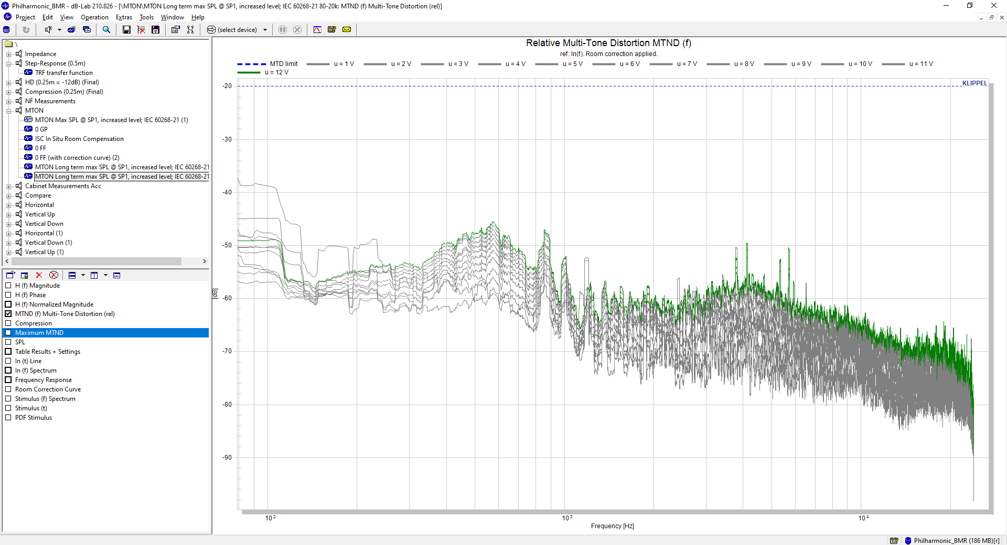Screen dimensions: 1007x545
Task: Expand the HD (0.25m = -12dB) (Final) node
Action: point(8,82)
